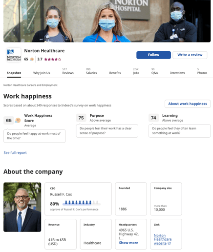
Task: Click the Founded year 1886
Action: click(x=123, y=209)
